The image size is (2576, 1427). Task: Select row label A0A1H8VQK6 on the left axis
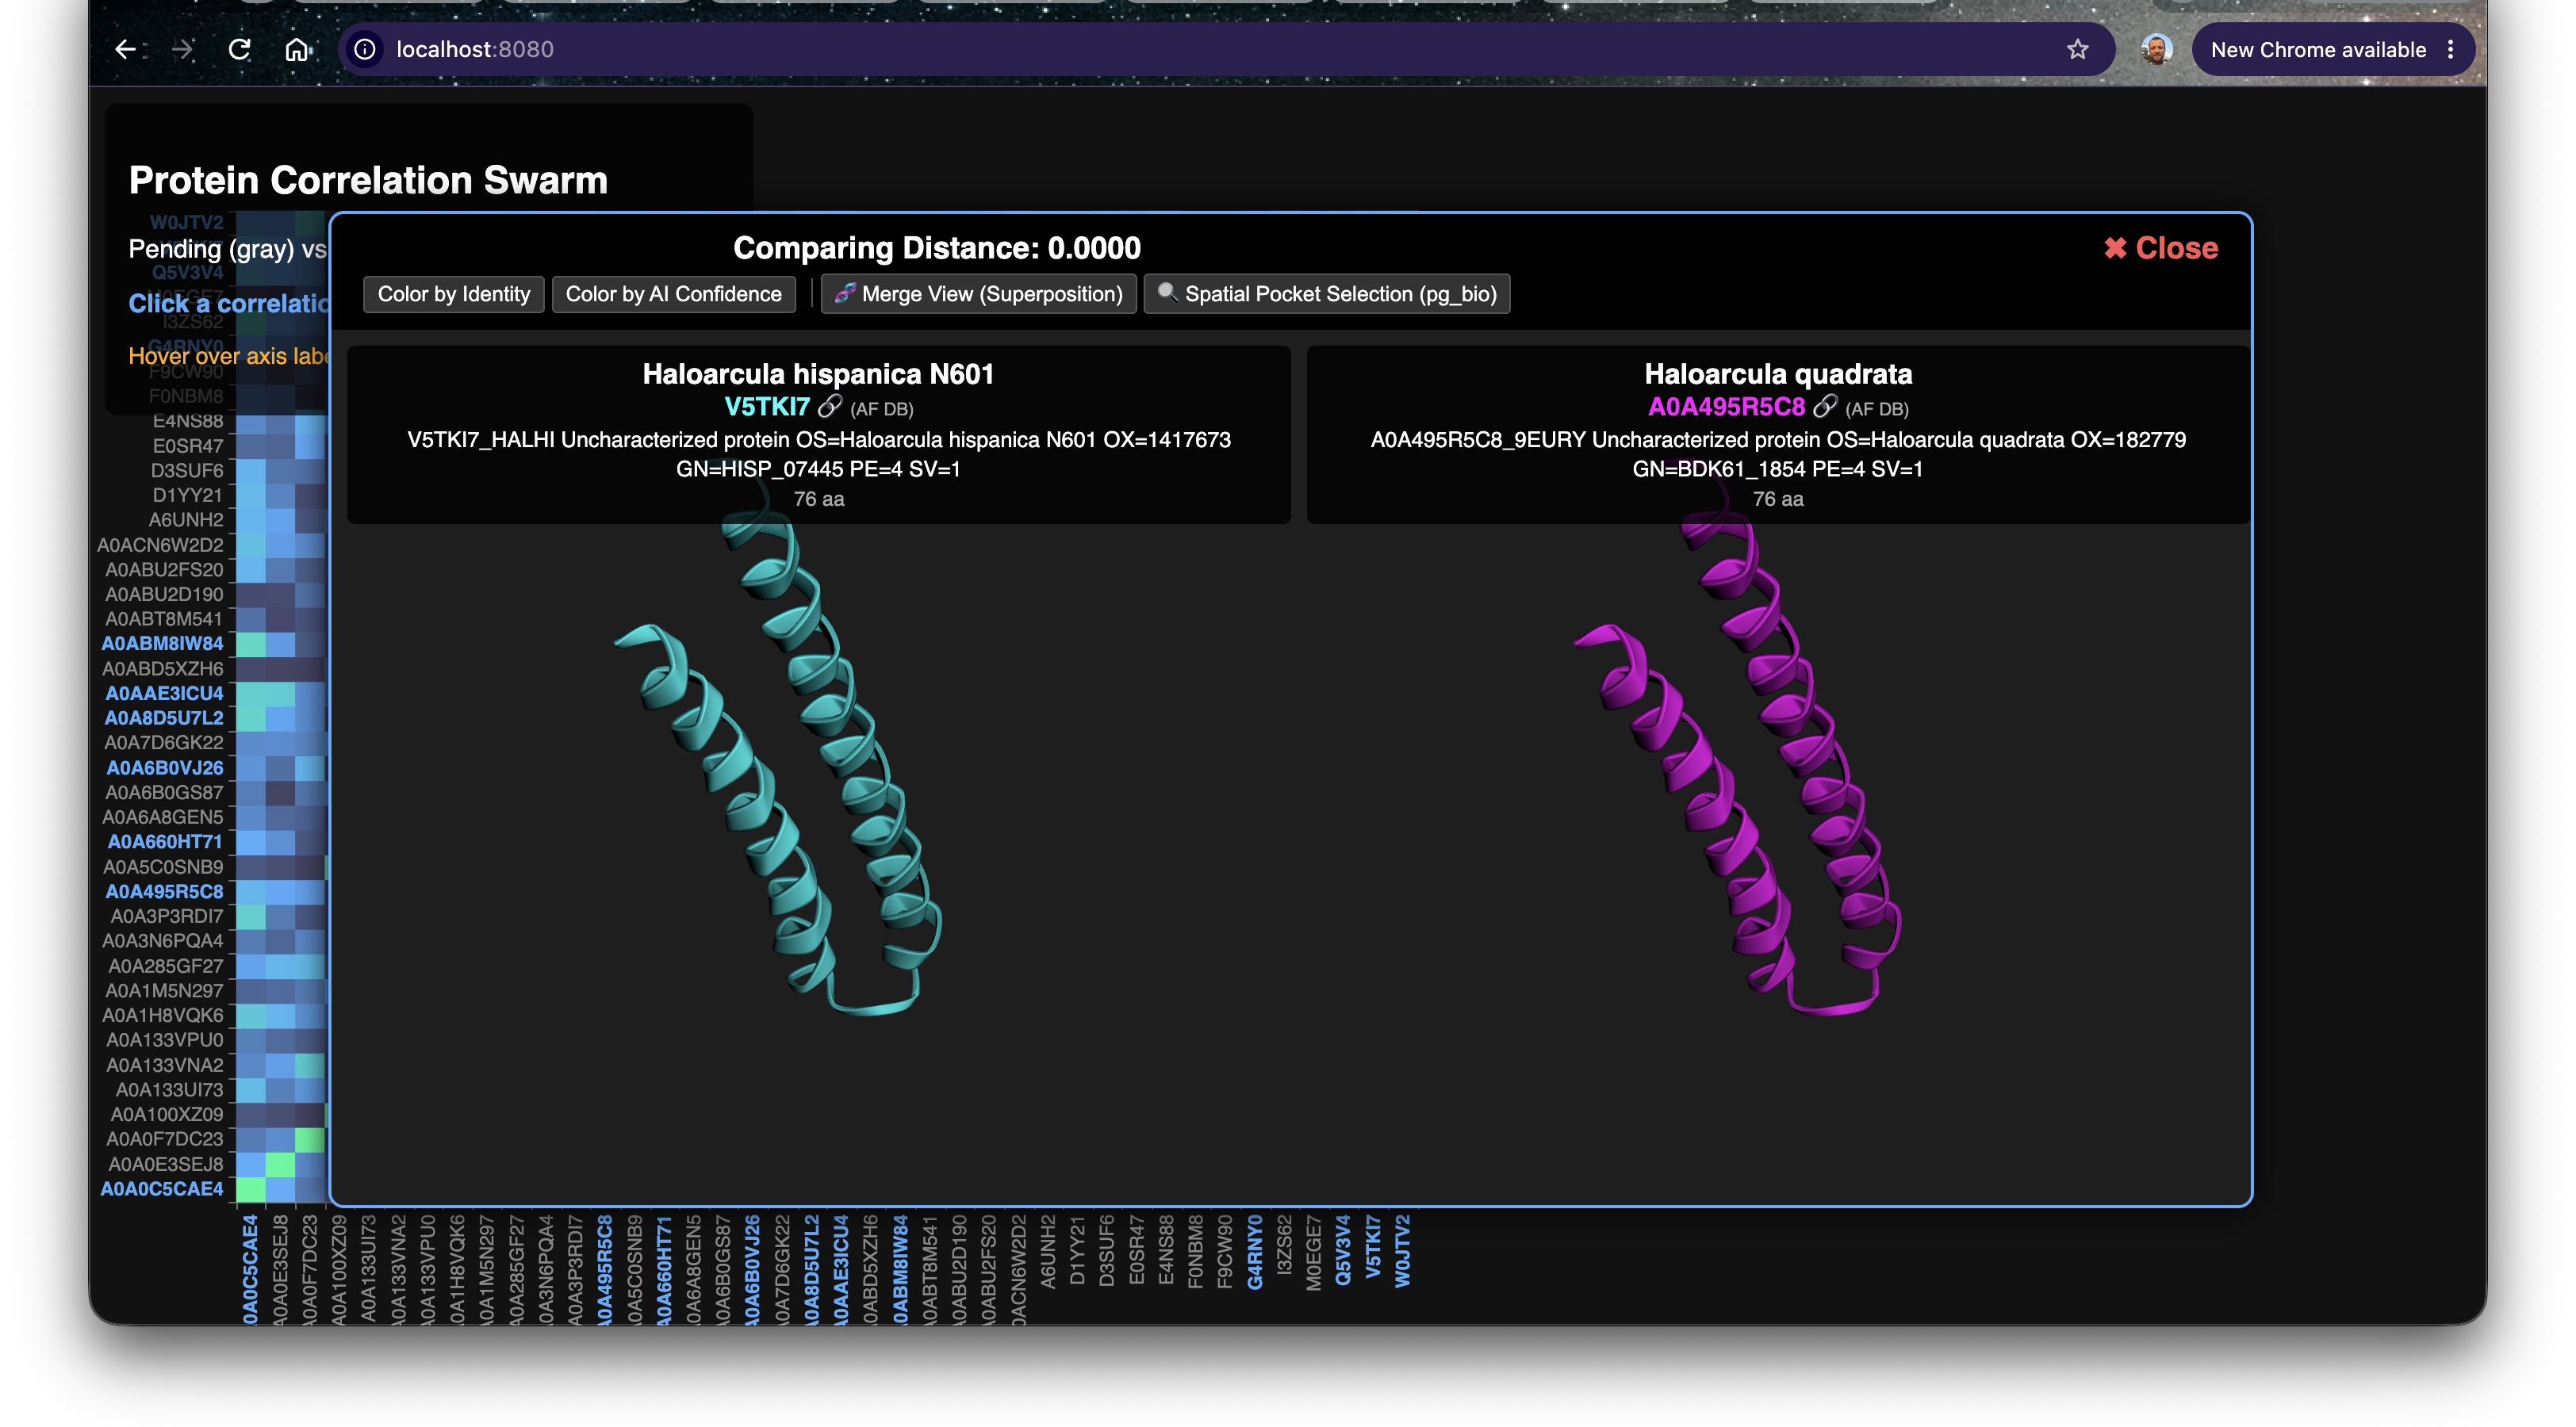click(163, 1016)
